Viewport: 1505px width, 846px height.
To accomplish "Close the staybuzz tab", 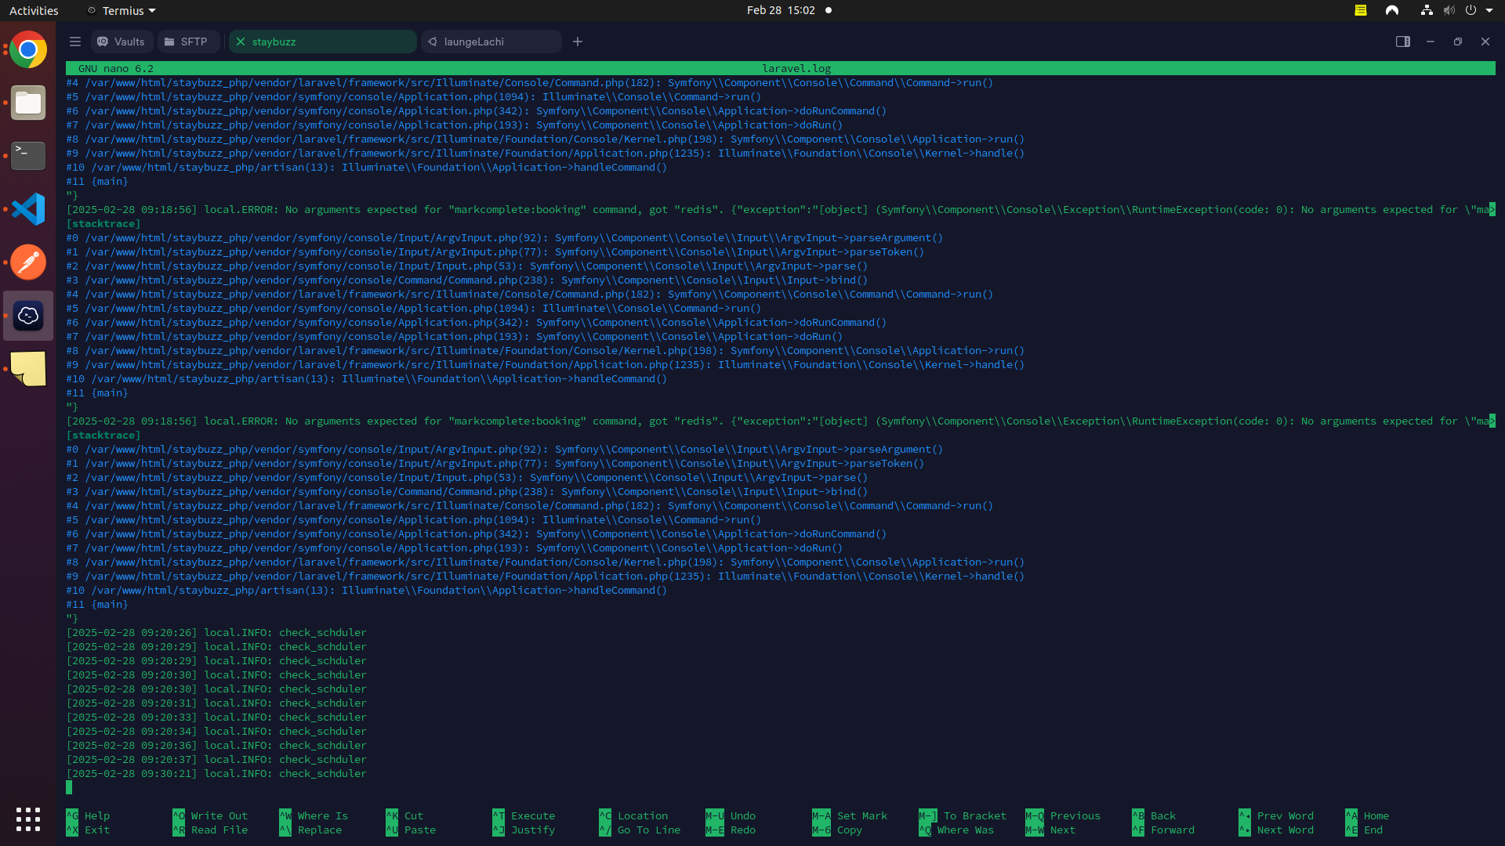I will (241, 42).
